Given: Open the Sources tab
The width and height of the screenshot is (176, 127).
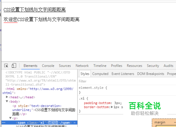Looking at the screenshot, I should (65, 66).
